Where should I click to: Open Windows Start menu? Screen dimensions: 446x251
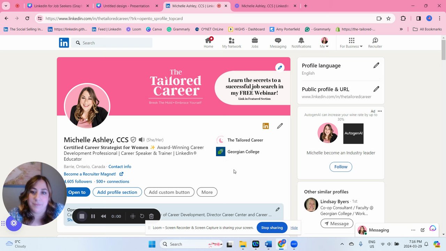click(152, 244)
